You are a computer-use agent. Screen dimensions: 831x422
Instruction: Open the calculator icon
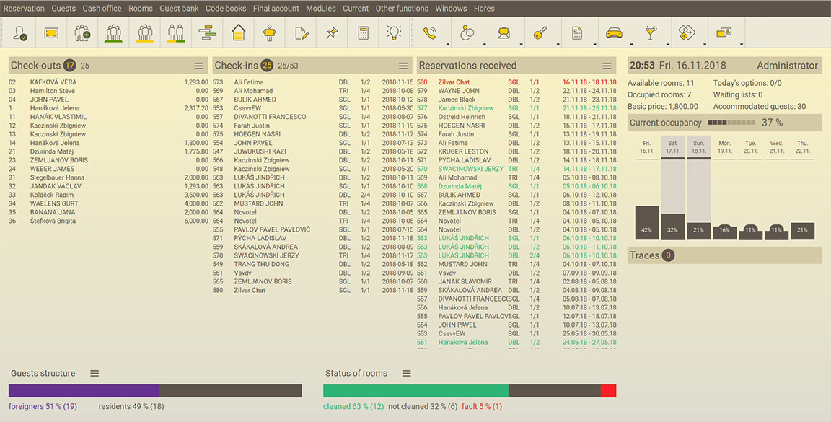coord(364,33)
